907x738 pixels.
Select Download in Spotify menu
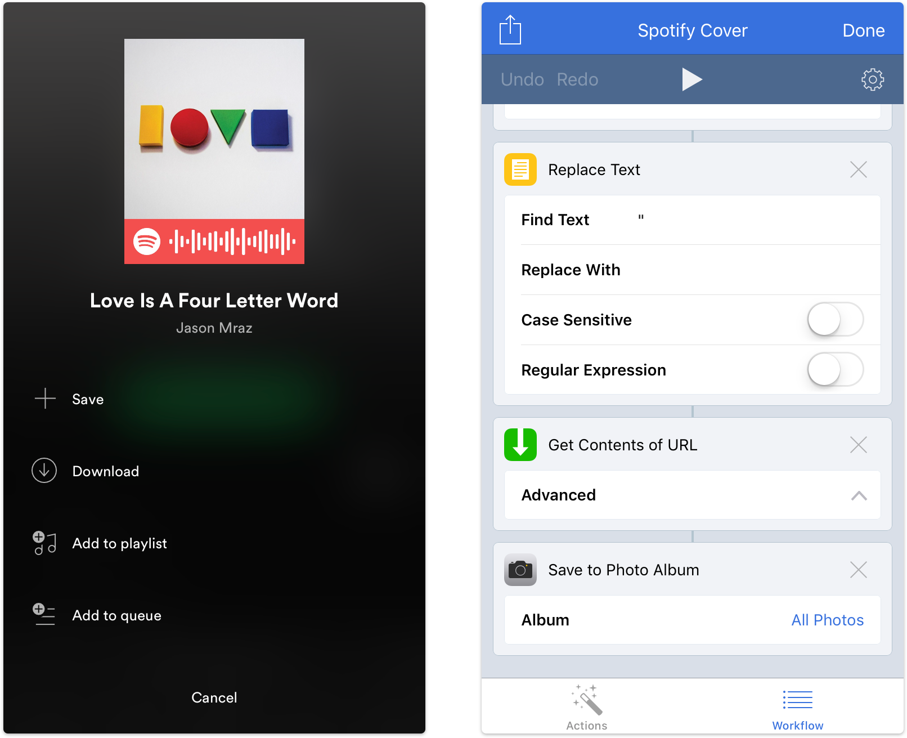106,471
